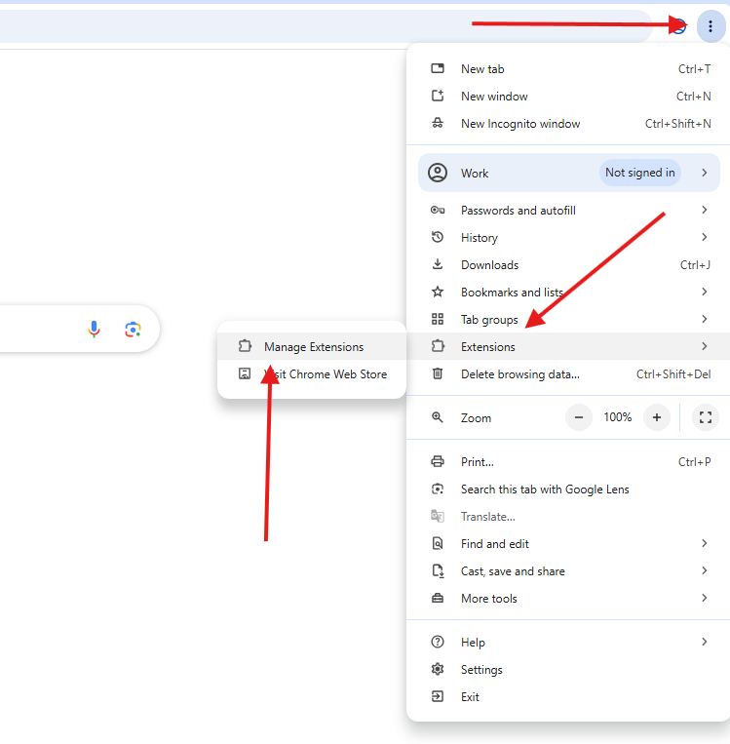
Task: Start voice search with microphone icon
Action: pyautogui.click(x=94, y=329)
